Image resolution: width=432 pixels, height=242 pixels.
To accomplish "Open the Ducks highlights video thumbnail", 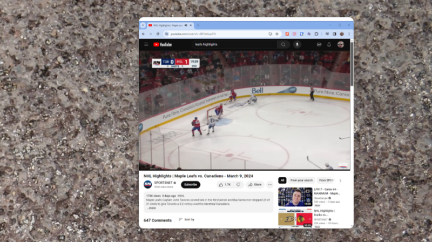I will tap(295, 217).
